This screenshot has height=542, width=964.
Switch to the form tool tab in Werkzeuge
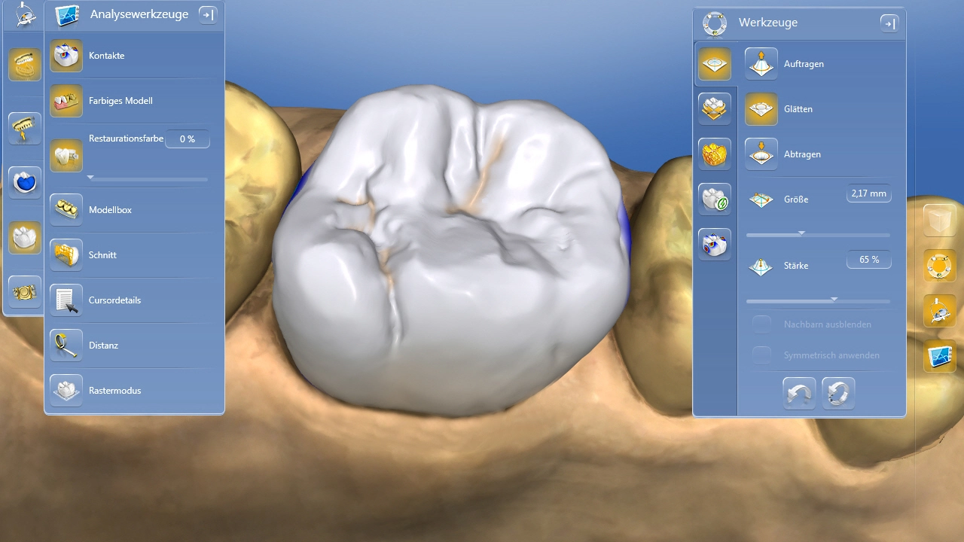pos(714,64)
